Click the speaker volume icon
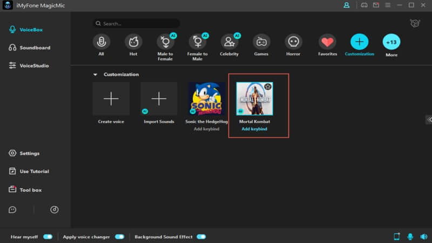 [x=424, y=237]
